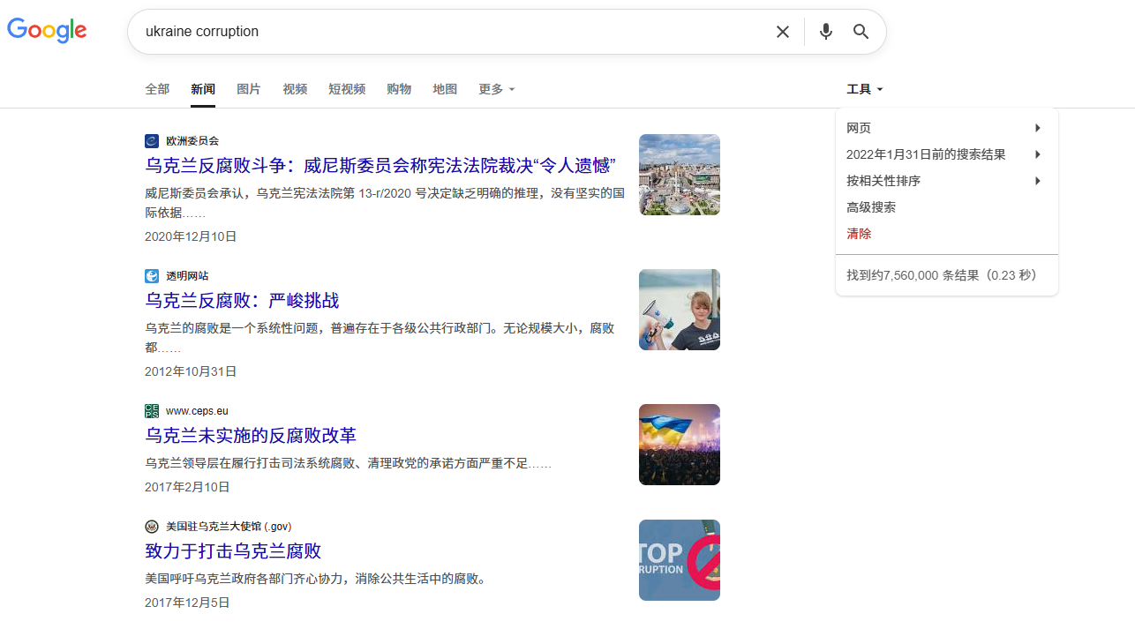The width and height of the screenshot is (1135, 629).
Task: Expand the 更多 dropdown
Action: (497, 89)
